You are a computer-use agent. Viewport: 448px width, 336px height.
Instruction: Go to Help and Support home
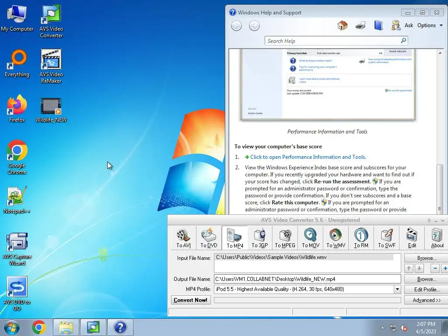342,25
